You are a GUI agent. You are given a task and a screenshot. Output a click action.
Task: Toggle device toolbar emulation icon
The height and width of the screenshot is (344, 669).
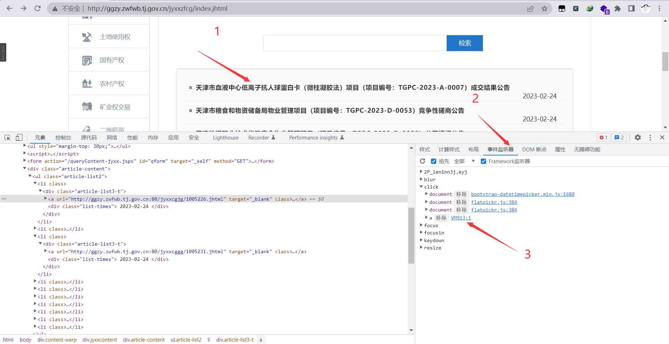coord(19,138)
